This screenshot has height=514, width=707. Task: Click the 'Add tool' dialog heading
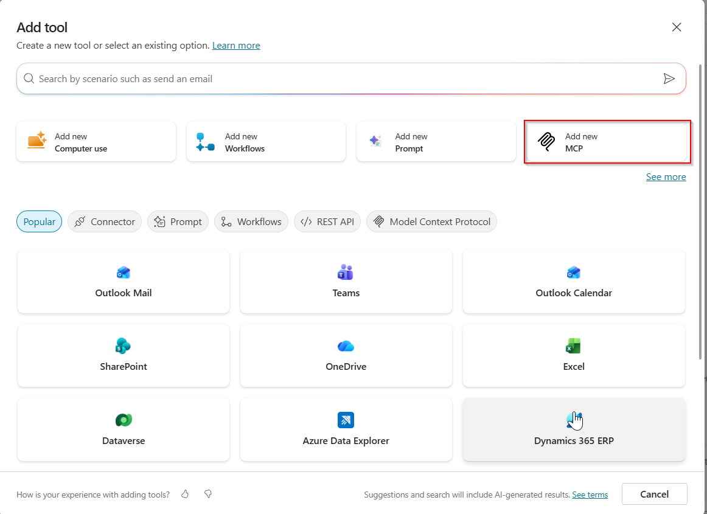(42, 27)
